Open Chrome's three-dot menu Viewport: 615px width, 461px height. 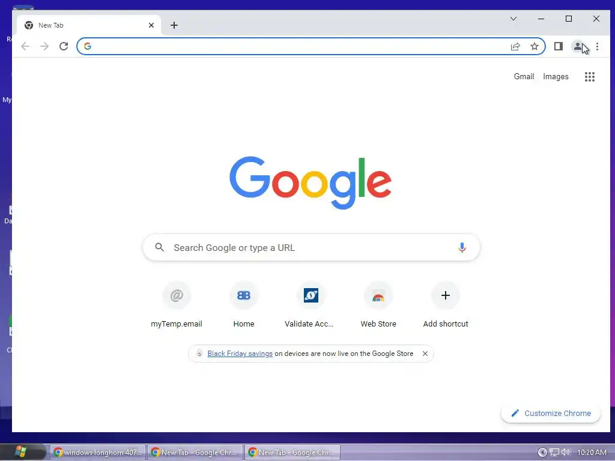(x=597, y=47)
